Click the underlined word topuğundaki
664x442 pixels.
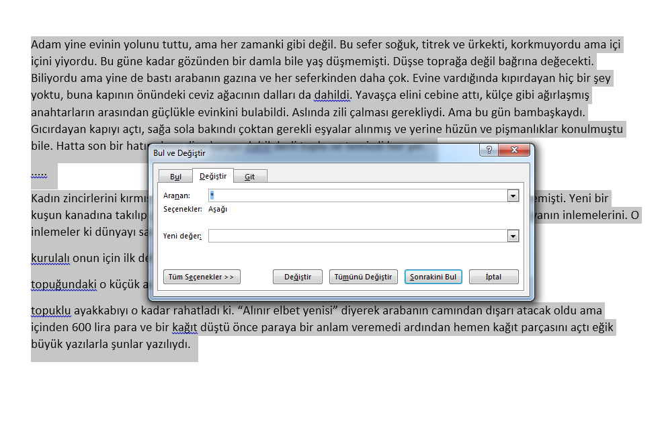(x=64, y=285)
